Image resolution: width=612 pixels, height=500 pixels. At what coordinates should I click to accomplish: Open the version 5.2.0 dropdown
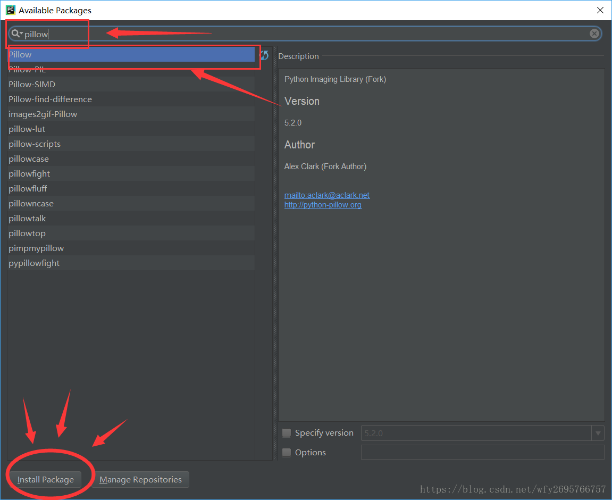598,433
